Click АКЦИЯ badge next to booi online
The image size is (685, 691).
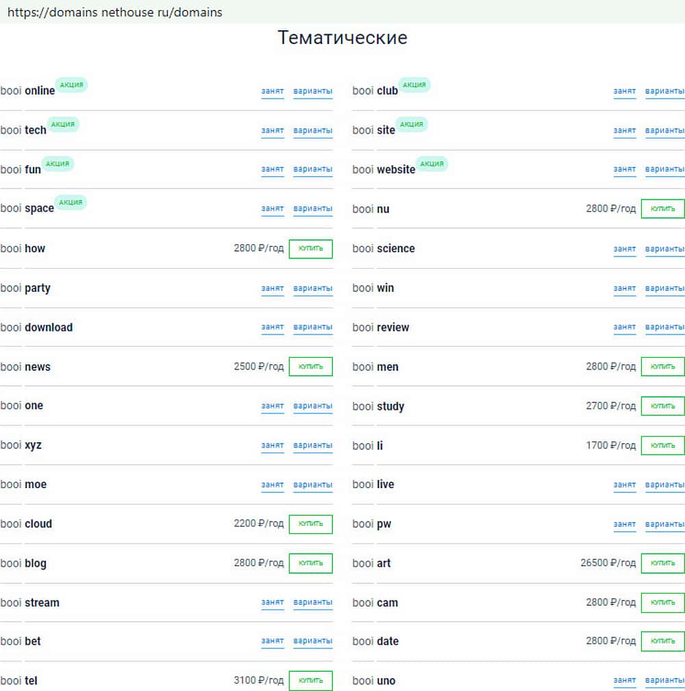(x=71, y=84)
